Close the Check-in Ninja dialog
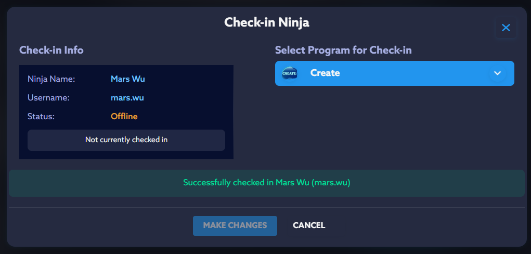 point(506,28)
